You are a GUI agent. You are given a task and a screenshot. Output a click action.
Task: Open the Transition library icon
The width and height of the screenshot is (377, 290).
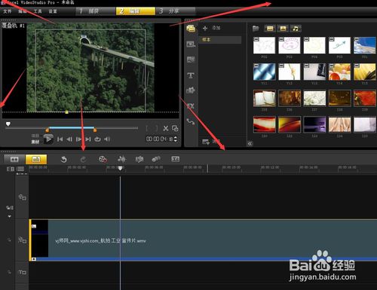tap(191, 60)
